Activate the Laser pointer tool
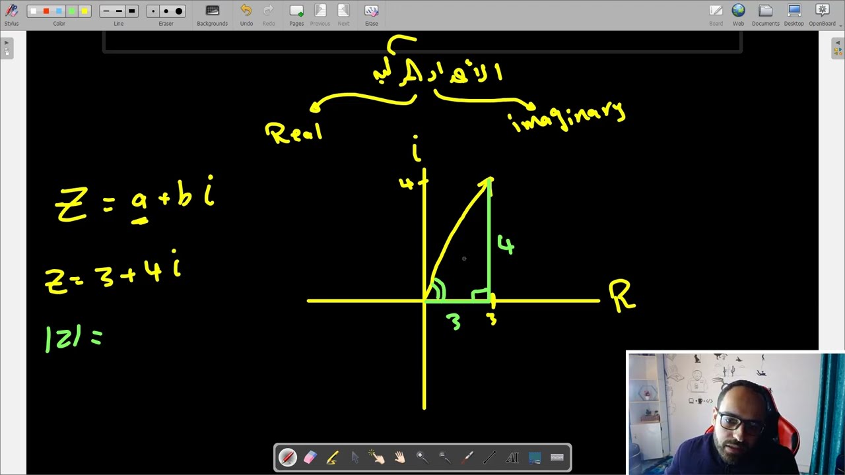Screen dimensions: 845x475 pos(467,457)
